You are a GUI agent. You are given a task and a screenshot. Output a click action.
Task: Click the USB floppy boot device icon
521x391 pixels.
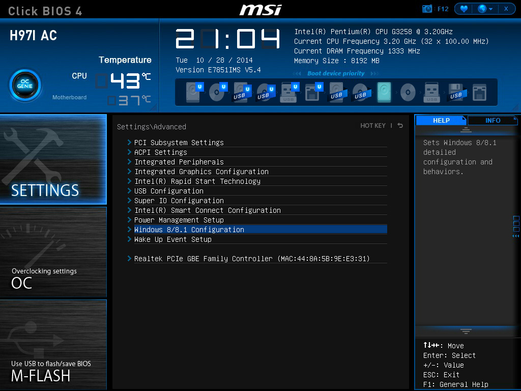tap(456, 92)
